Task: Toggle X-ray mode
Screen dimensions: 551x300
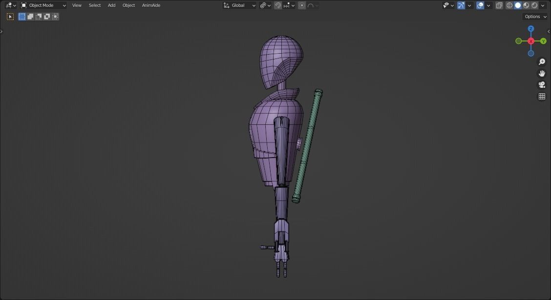Action: tap(499, 5)
